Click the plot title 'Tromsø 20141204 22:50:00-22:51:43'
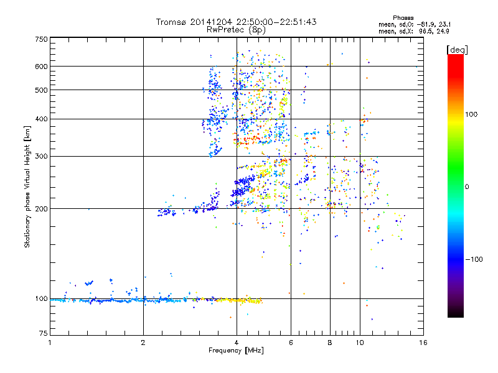 [x=236, y=22]
